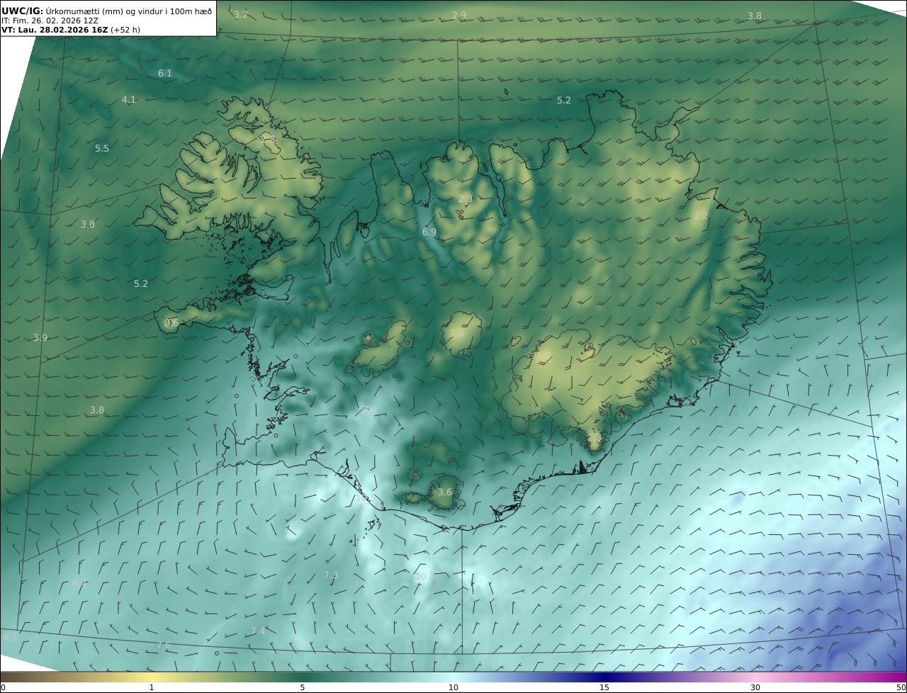The image size is (907, 693).
Task: Click the 2.6 value label on Snæfellsnes peninsula
Action: tap(171, 322)
